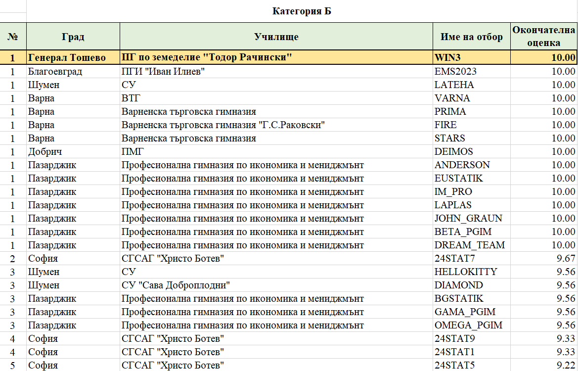Select the 'ВТГ' school cell
Image resolution: width=578 pixels, height=371 pixels.
point(276,98)
